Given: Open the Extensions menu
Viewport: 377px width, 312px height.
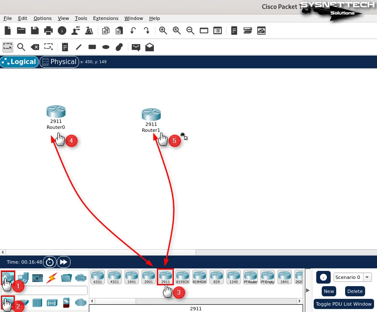Looking at the screenshot, I should [x=105, y=18].
